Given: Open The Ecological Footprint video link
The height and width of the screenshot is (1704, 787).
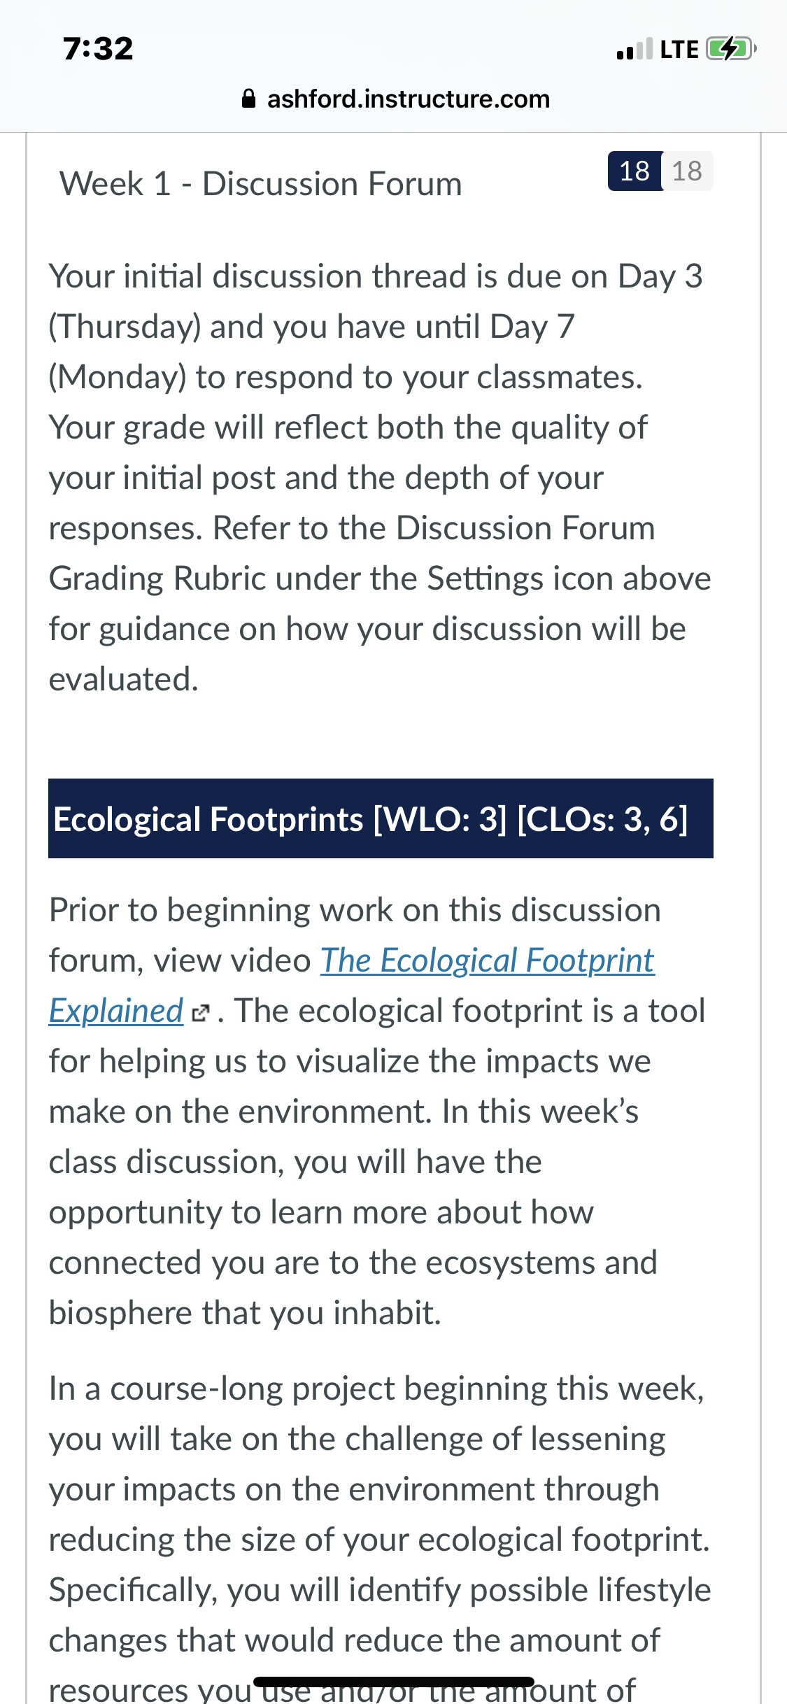Looking at the screenshot, I should click(x=488, y=960).
